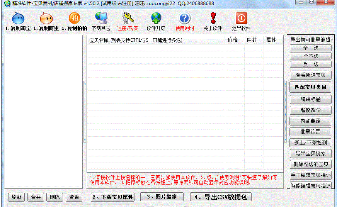Click the 件数 column header
This screenshot has width=337, height=207.
coord(254,40)
